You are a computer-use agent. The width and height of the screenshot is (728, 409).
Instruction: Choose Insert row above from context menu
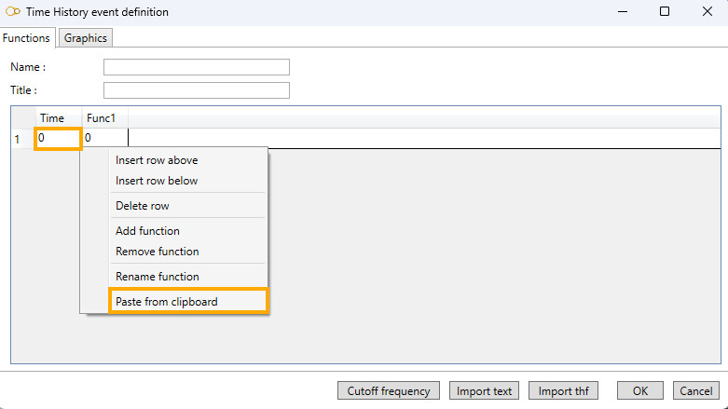157,160
